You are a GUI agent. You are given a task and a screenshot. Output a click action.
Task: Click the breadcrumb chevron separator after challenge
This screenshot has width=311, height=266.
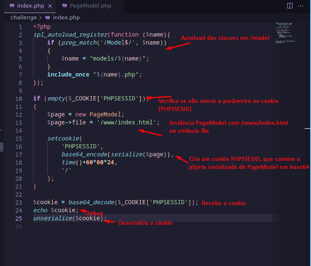(x=41, y=18)
